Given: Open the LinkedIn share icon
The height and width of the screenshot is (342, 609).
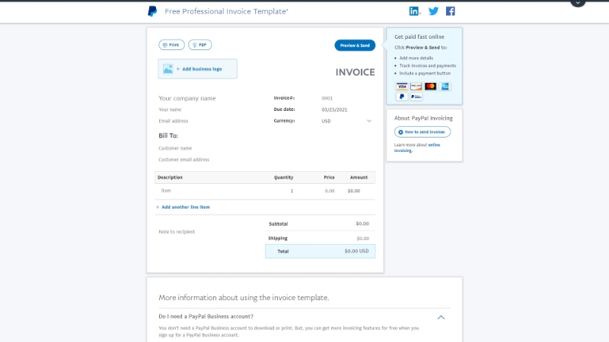Looking at the screenshot, I should [414, 11].
